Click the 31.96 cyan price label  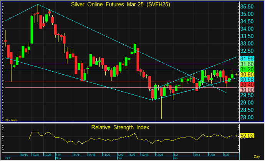click(247, 59)
